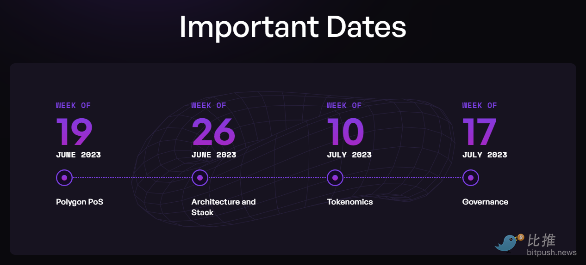Click the Bitpush blue bird logo
The image size is (586, 265).
coord(506,243)
